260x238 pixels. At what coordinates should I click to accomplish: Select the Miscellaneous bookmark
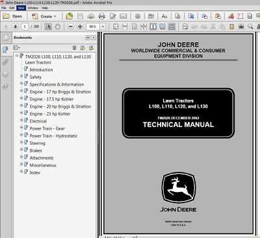tap(43, 165)
